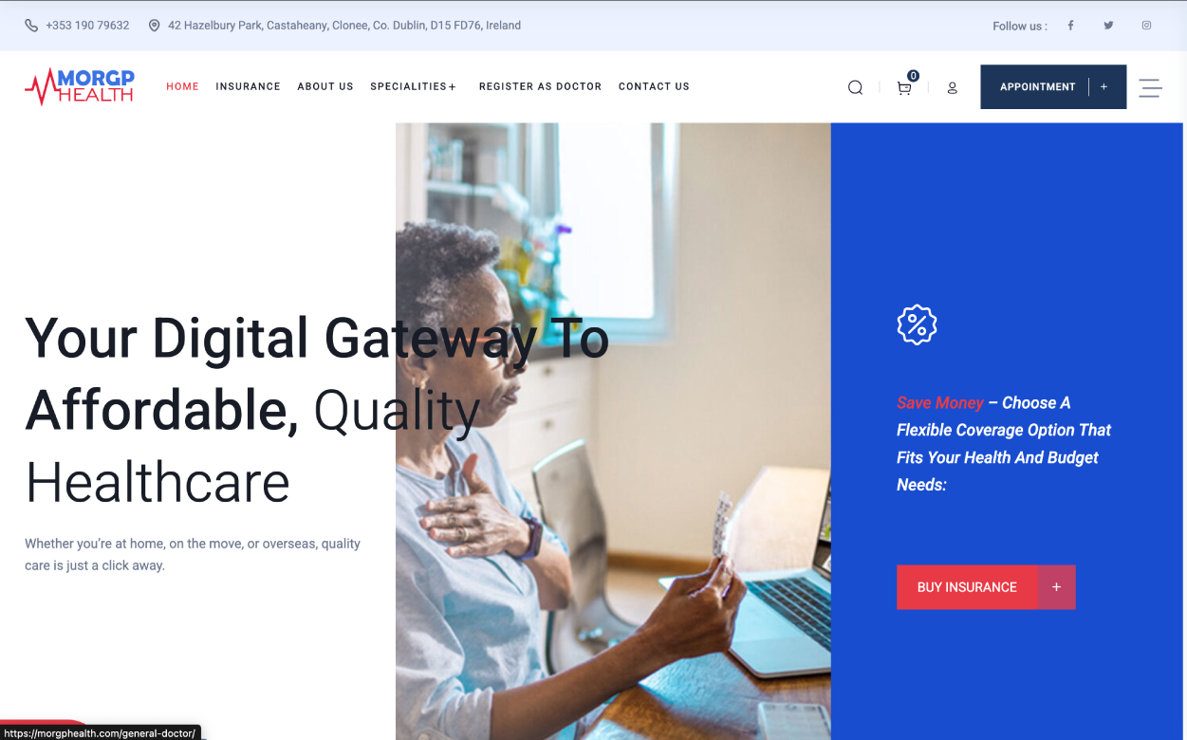
Task: Open the Contact Us link
Action: [654, 86]
